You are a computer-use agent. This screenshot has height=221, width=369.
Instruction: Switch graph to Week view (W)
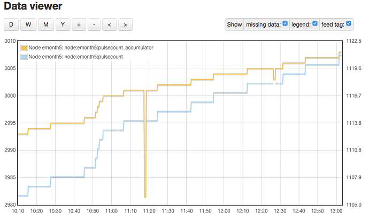(28, 25)
